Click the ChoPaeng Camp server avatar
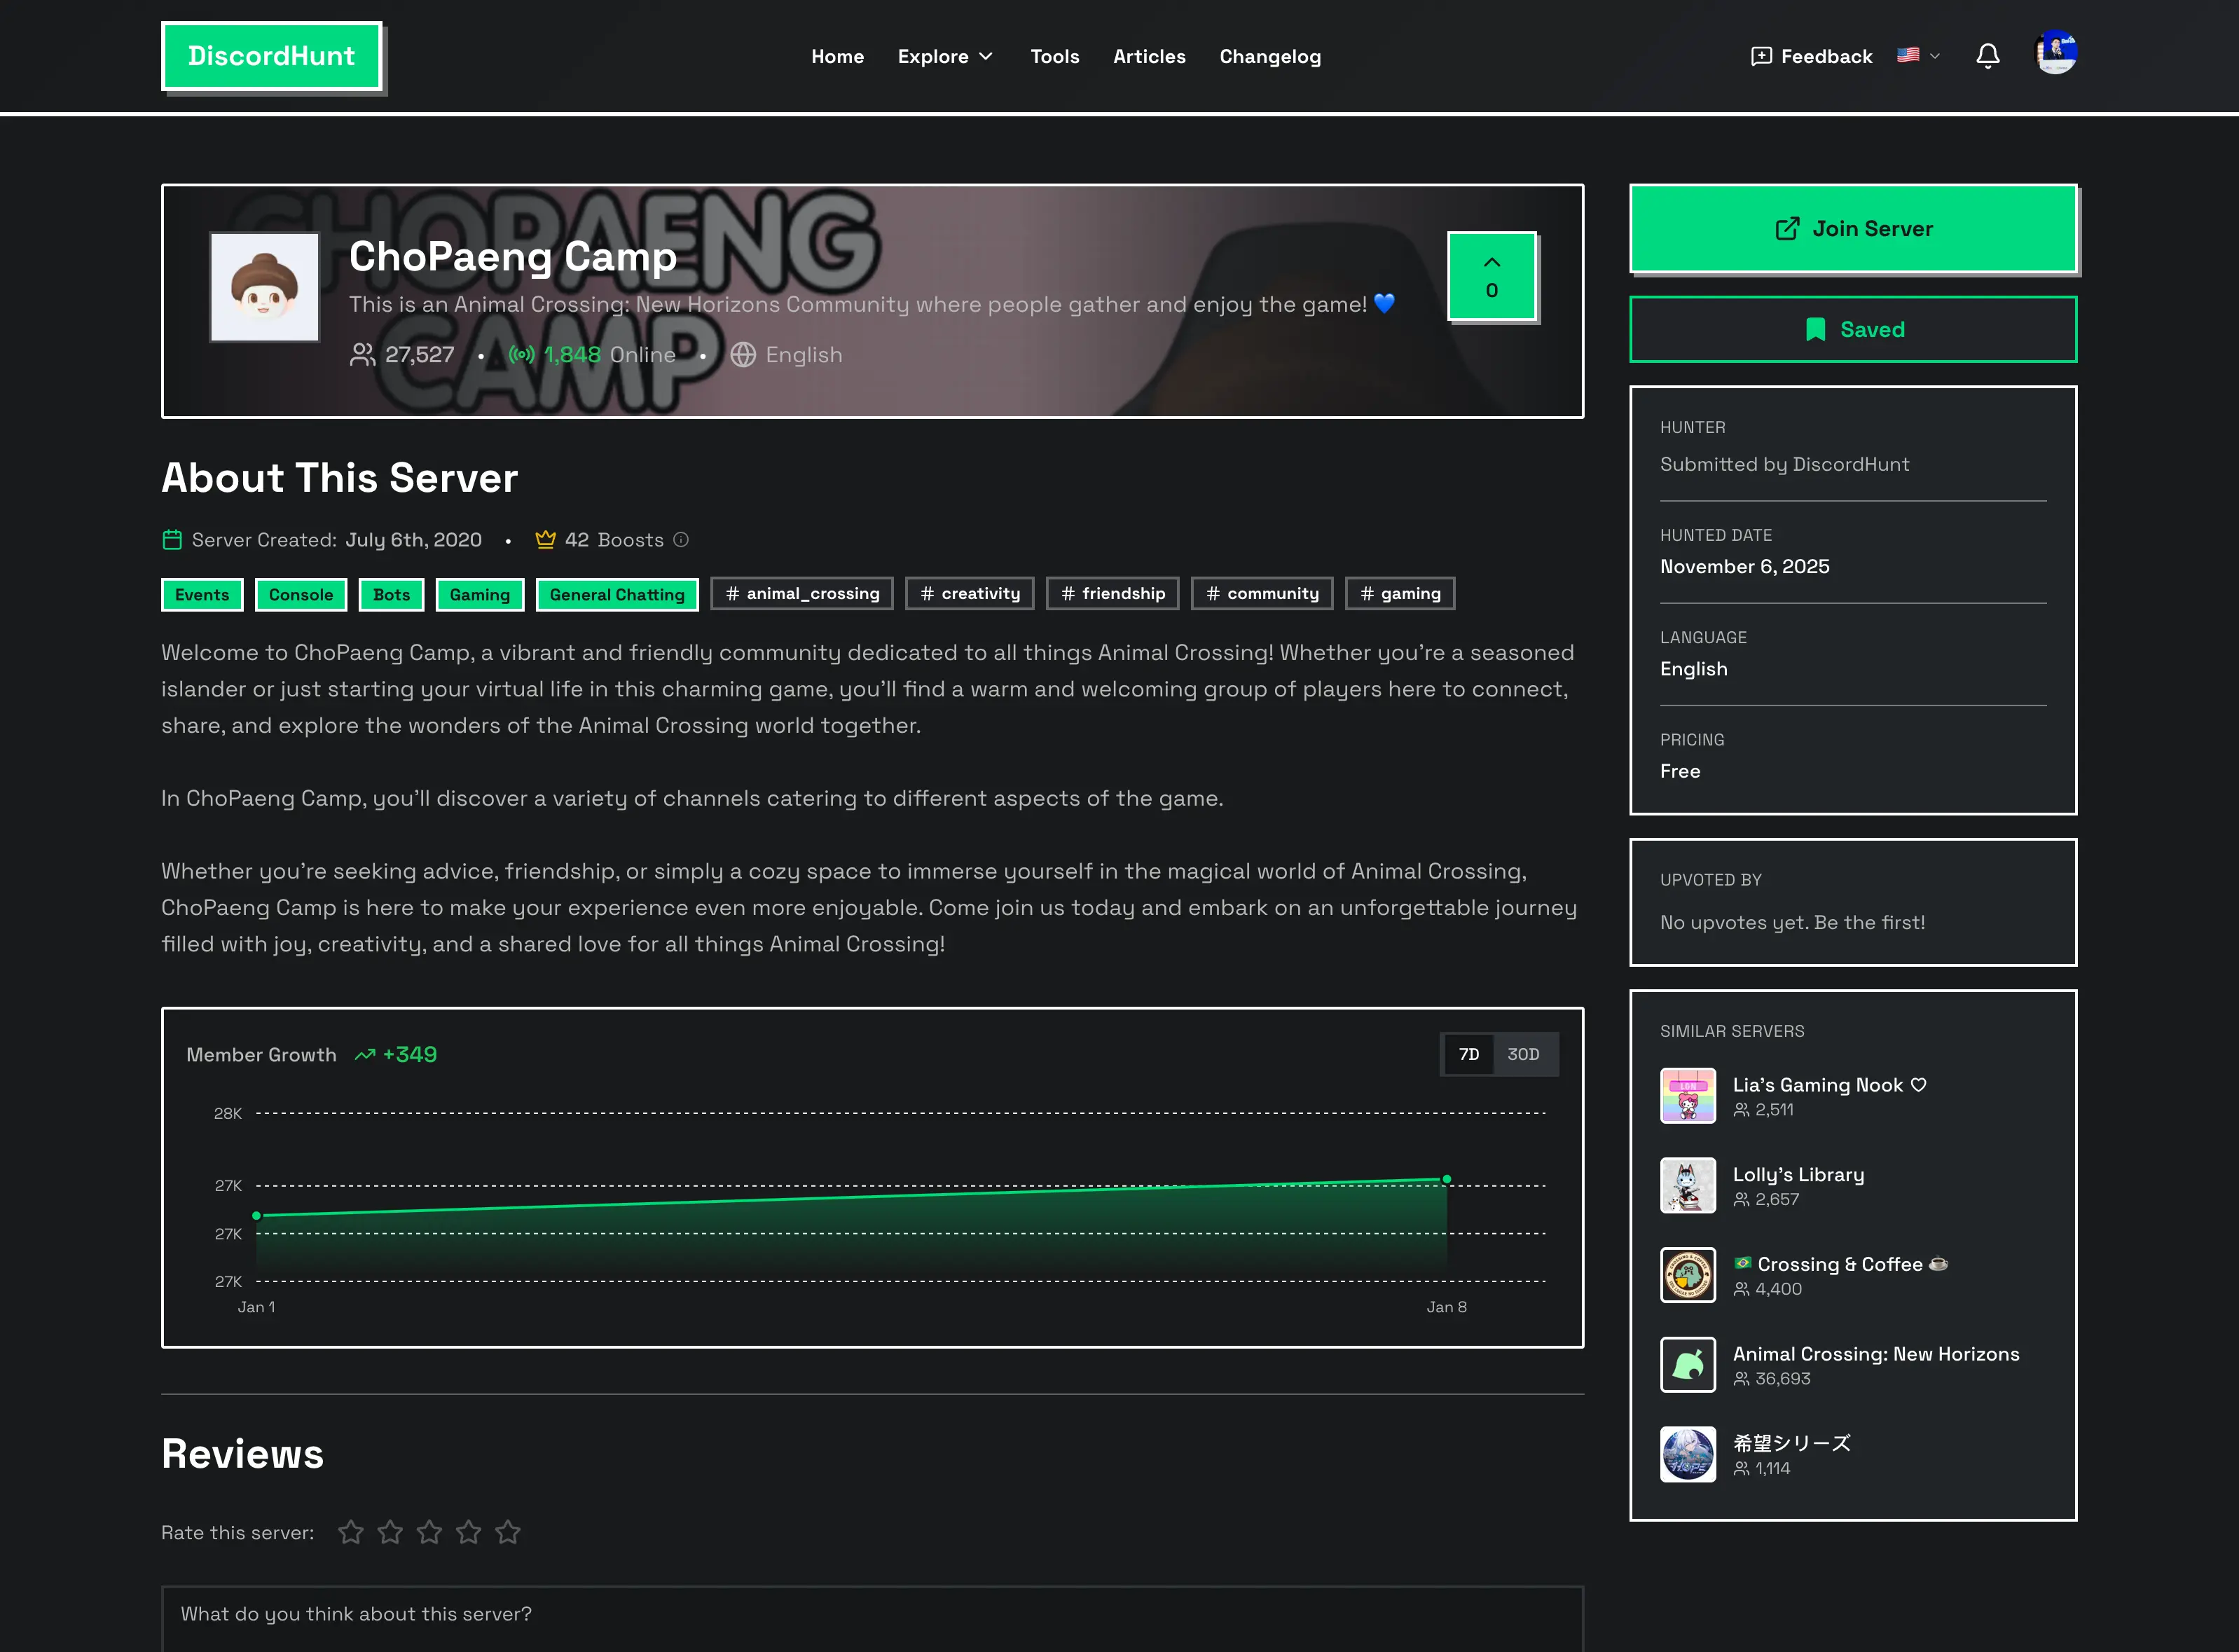The image size is (2239, 1652). (264, 286)
